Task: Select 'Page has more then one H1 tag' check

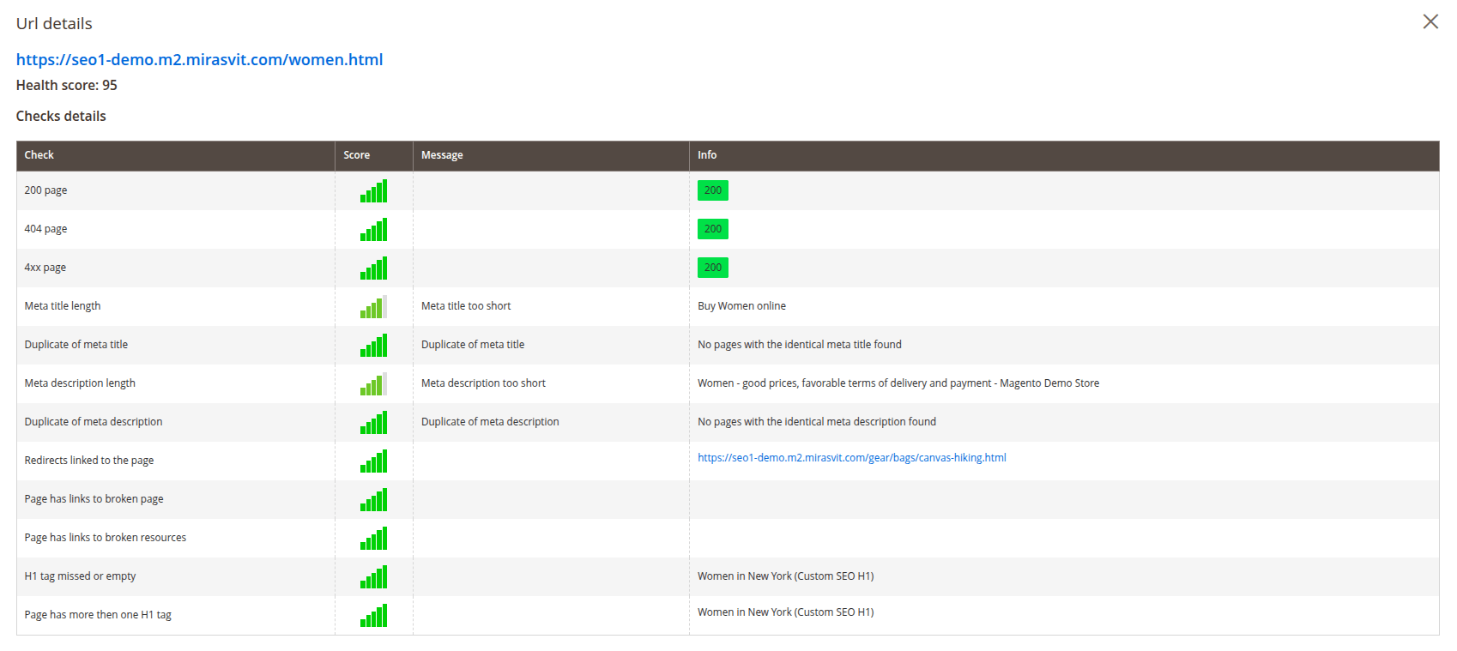Action: (98, 615)
